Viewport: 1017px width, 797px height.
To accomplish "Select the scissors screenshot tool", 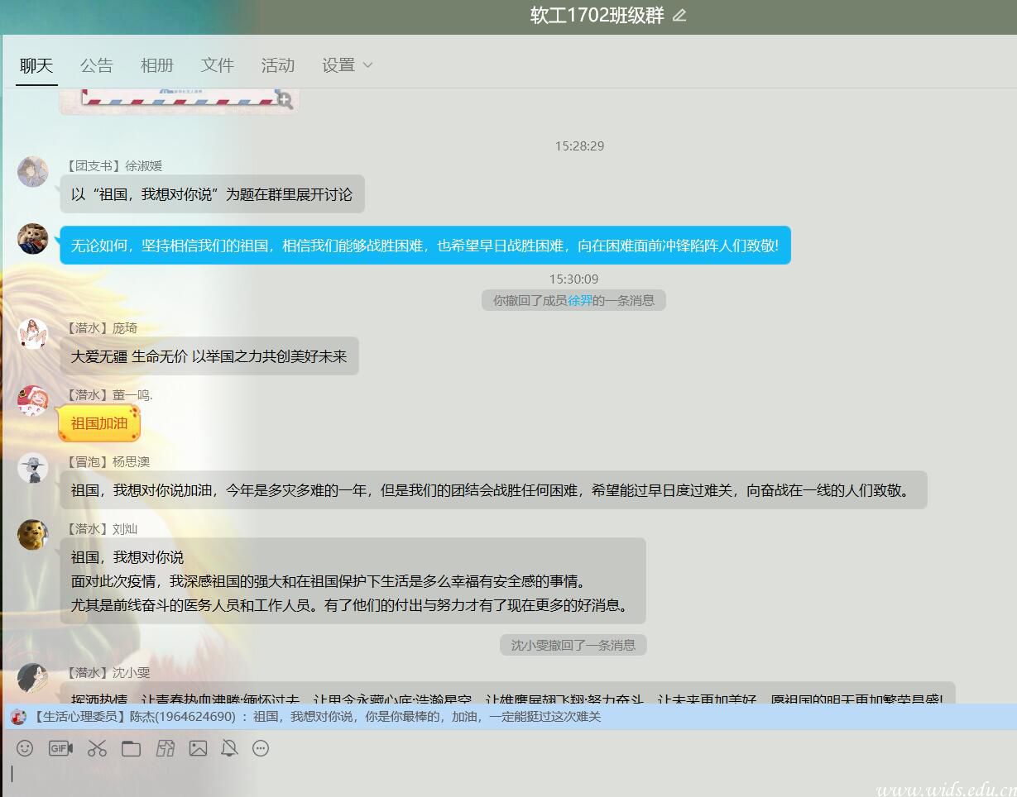I will [97, 748].
